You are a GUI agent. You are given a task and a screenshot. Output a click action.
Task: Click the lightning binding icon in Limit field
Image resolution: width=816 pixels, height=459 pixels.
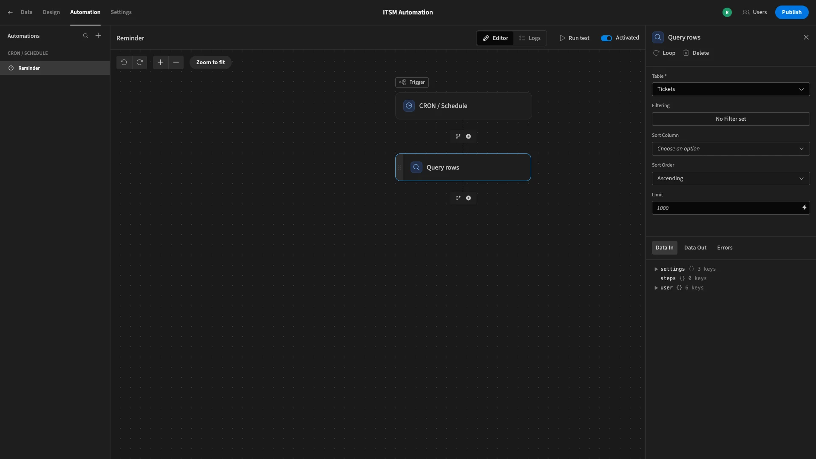[x=804, y=208]
